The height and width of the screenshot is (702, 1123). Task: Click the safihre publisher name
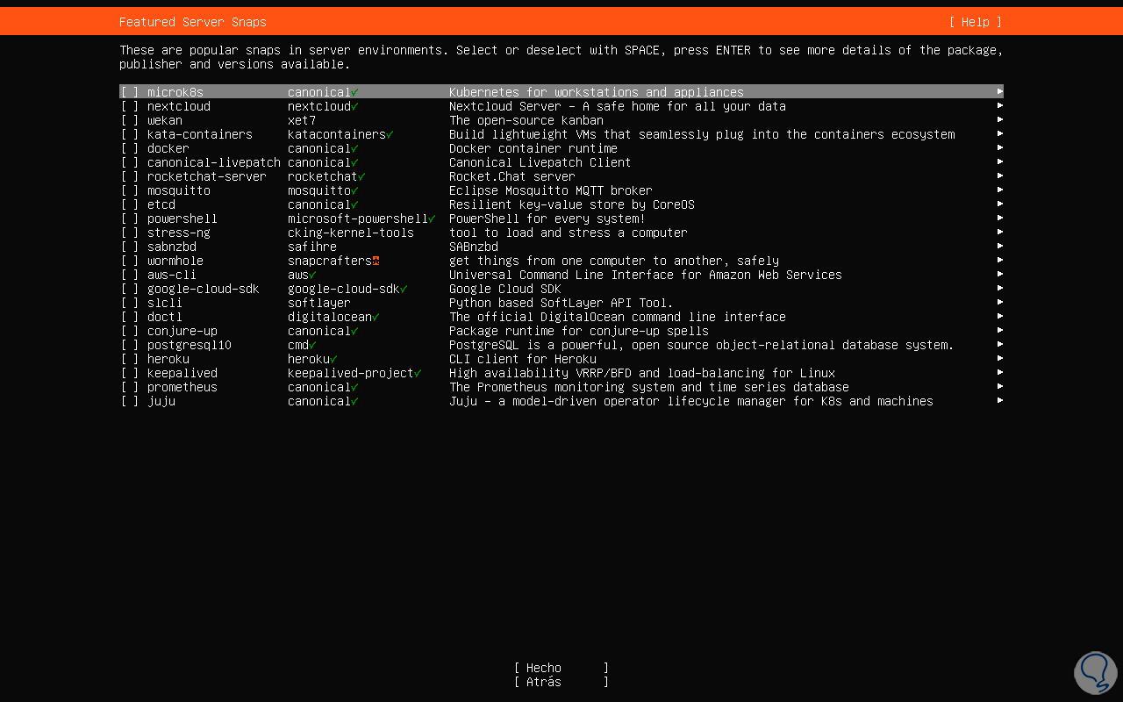click(312, 247)
